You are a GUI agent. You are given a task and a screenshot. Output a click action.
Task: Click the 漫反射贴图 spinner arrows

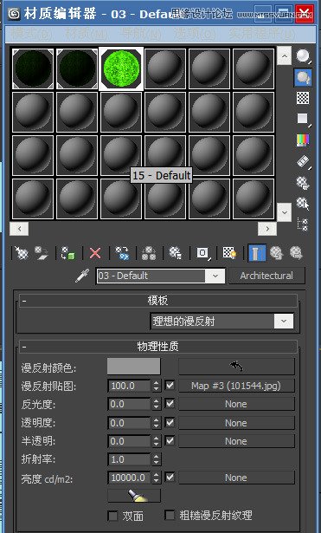156,386
